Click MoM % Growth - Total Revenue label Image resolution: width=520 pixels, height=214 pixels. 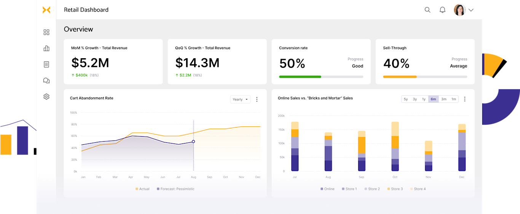[99, 48]
